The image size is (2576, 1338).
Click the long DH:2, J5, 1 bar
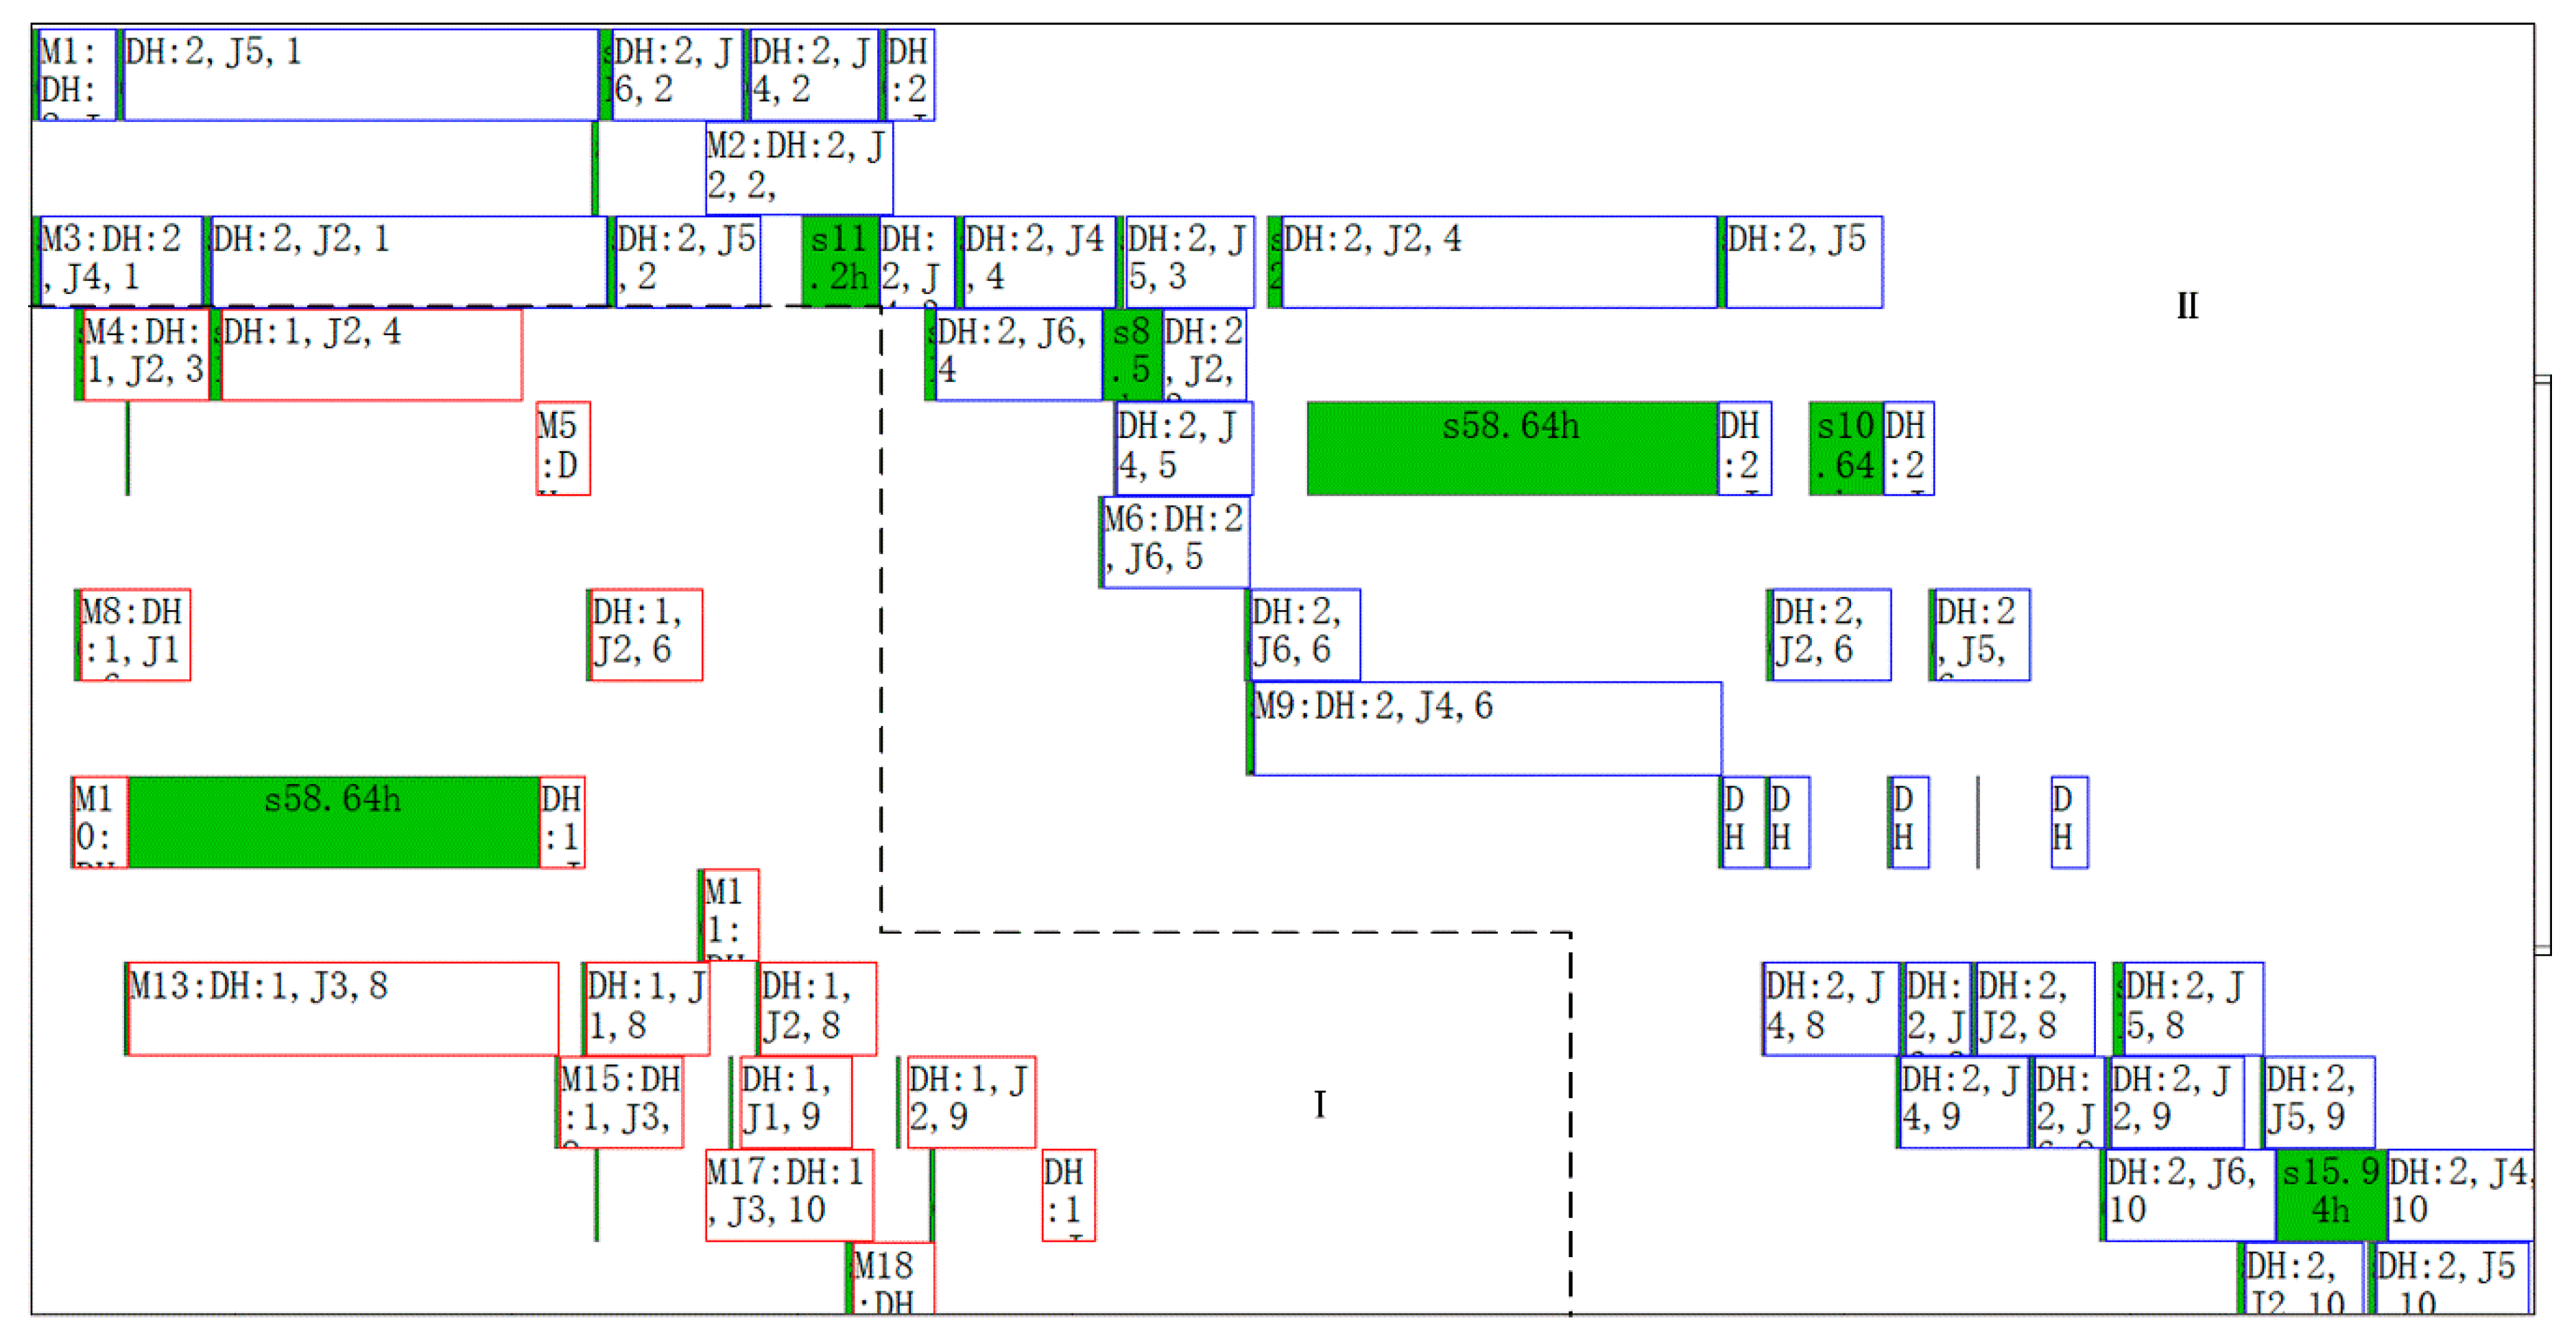click(x=360, y=75)
